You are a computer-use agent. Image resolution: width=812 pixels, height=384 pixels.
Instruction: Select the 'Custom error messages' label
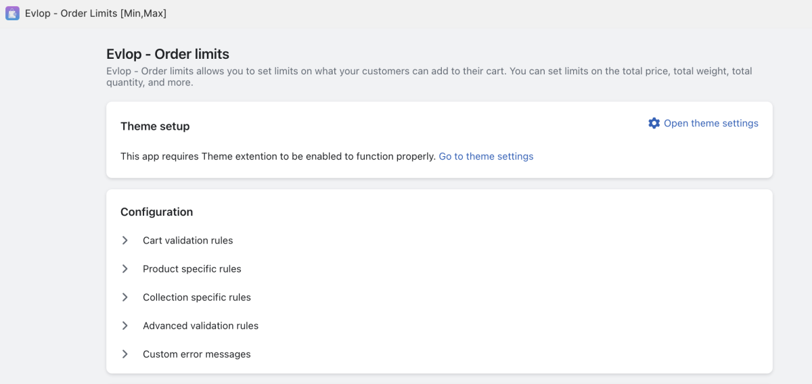coord(196,354)
